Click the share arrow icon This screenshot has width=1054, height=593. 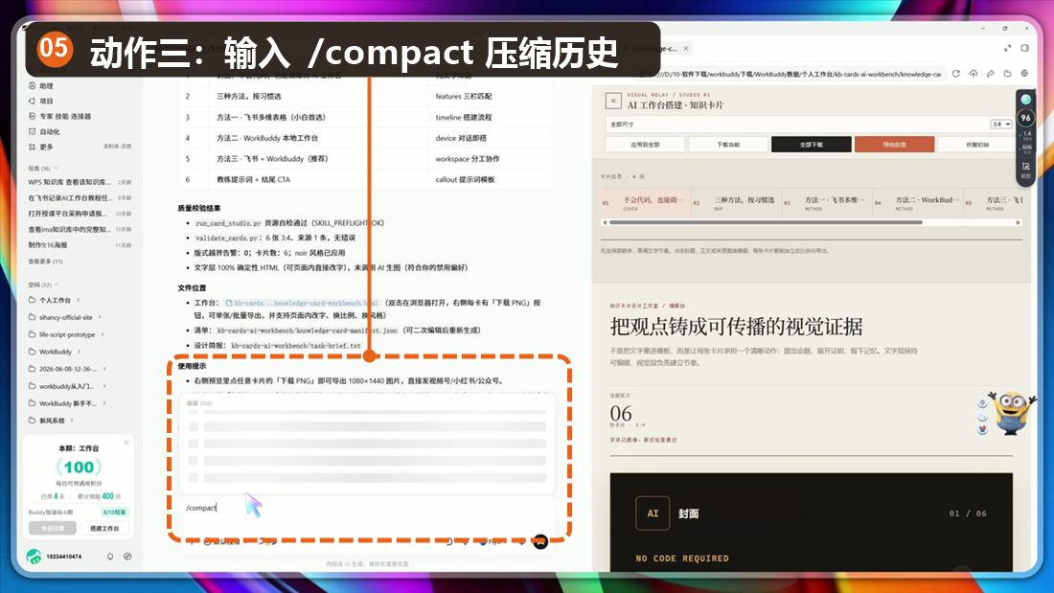tap(990, 73)
